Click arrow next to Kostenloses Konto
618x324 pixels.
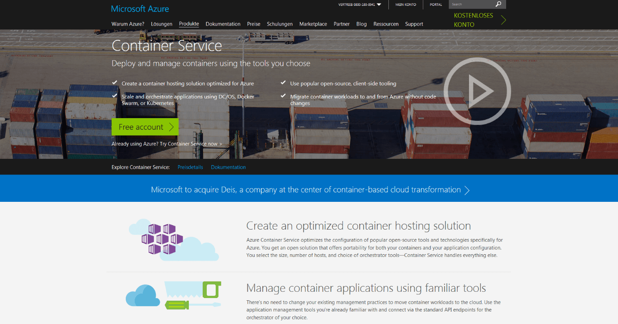[x=503, y=20]
